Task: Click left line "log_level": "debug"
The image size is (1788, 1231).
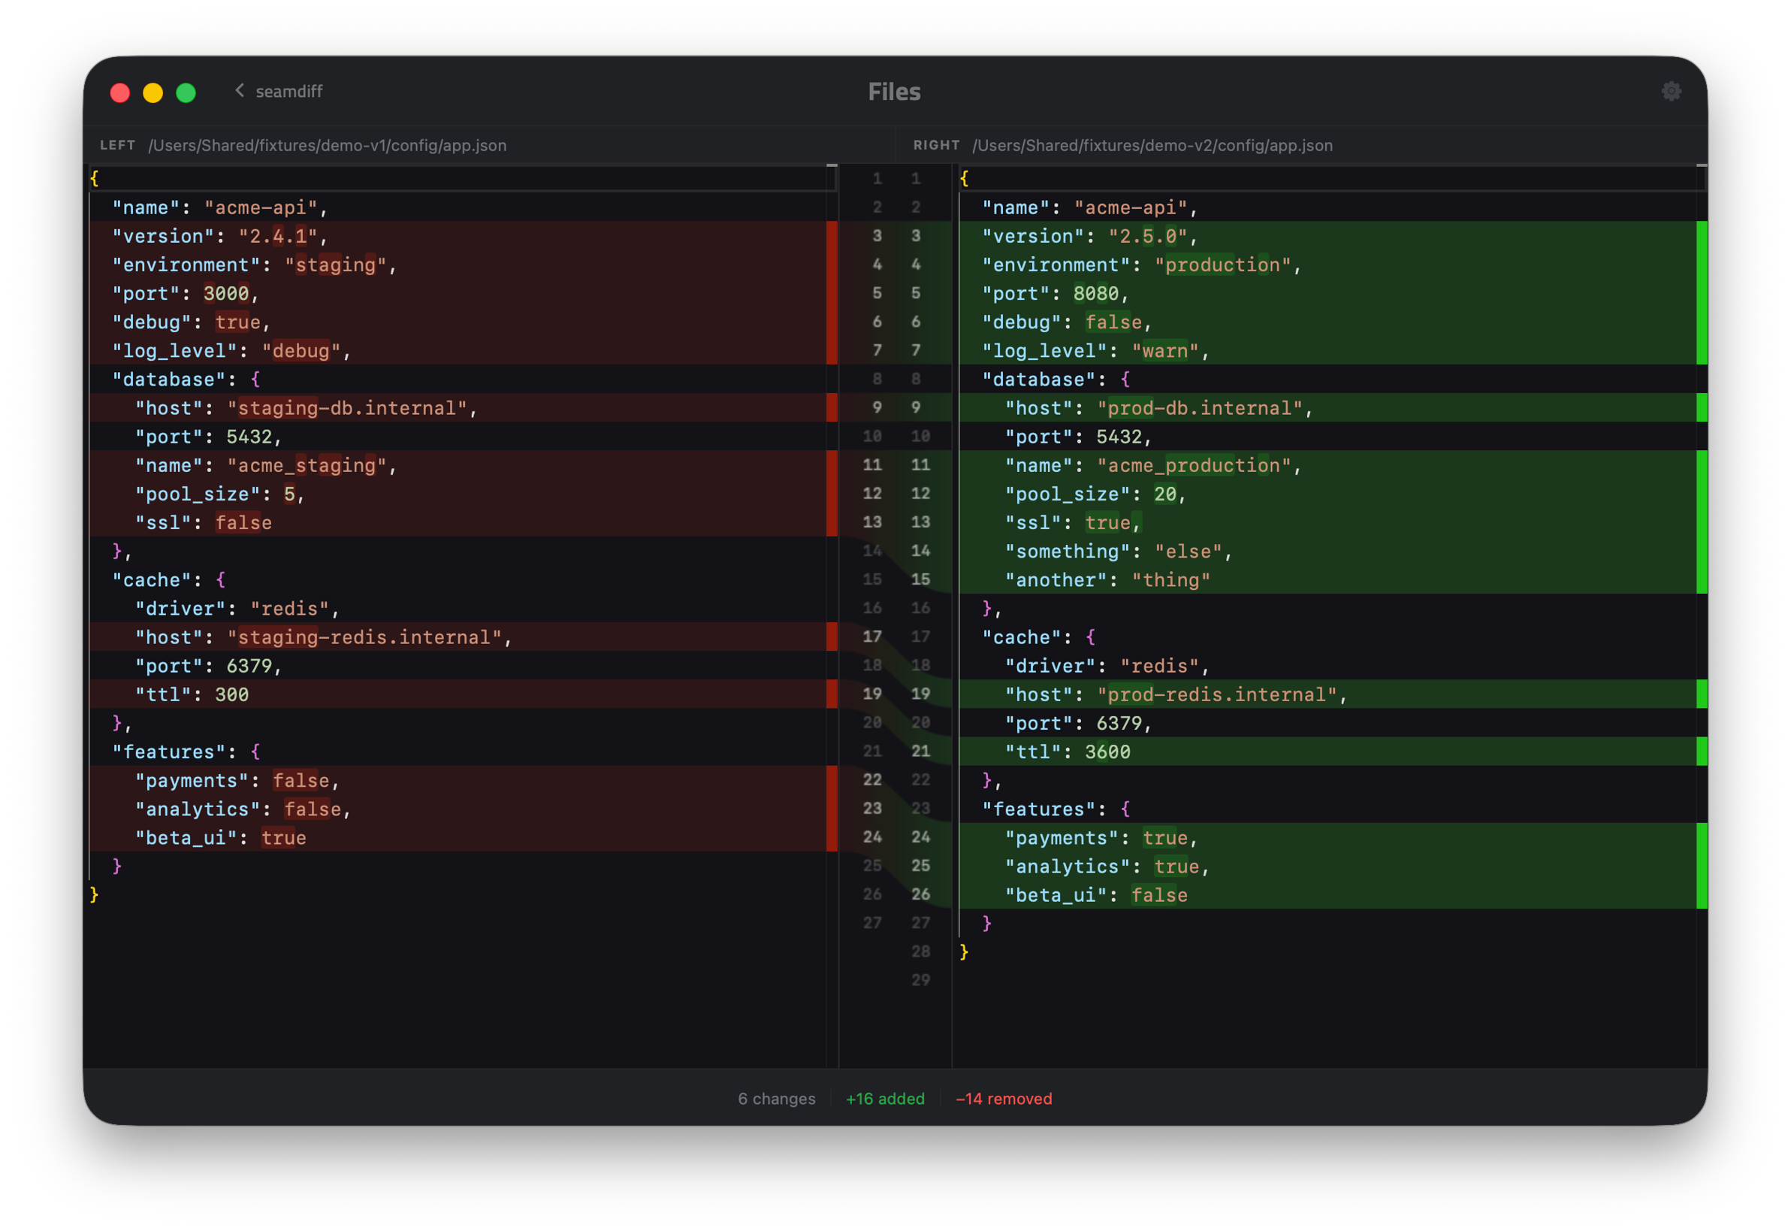Action: pos(458,350)
